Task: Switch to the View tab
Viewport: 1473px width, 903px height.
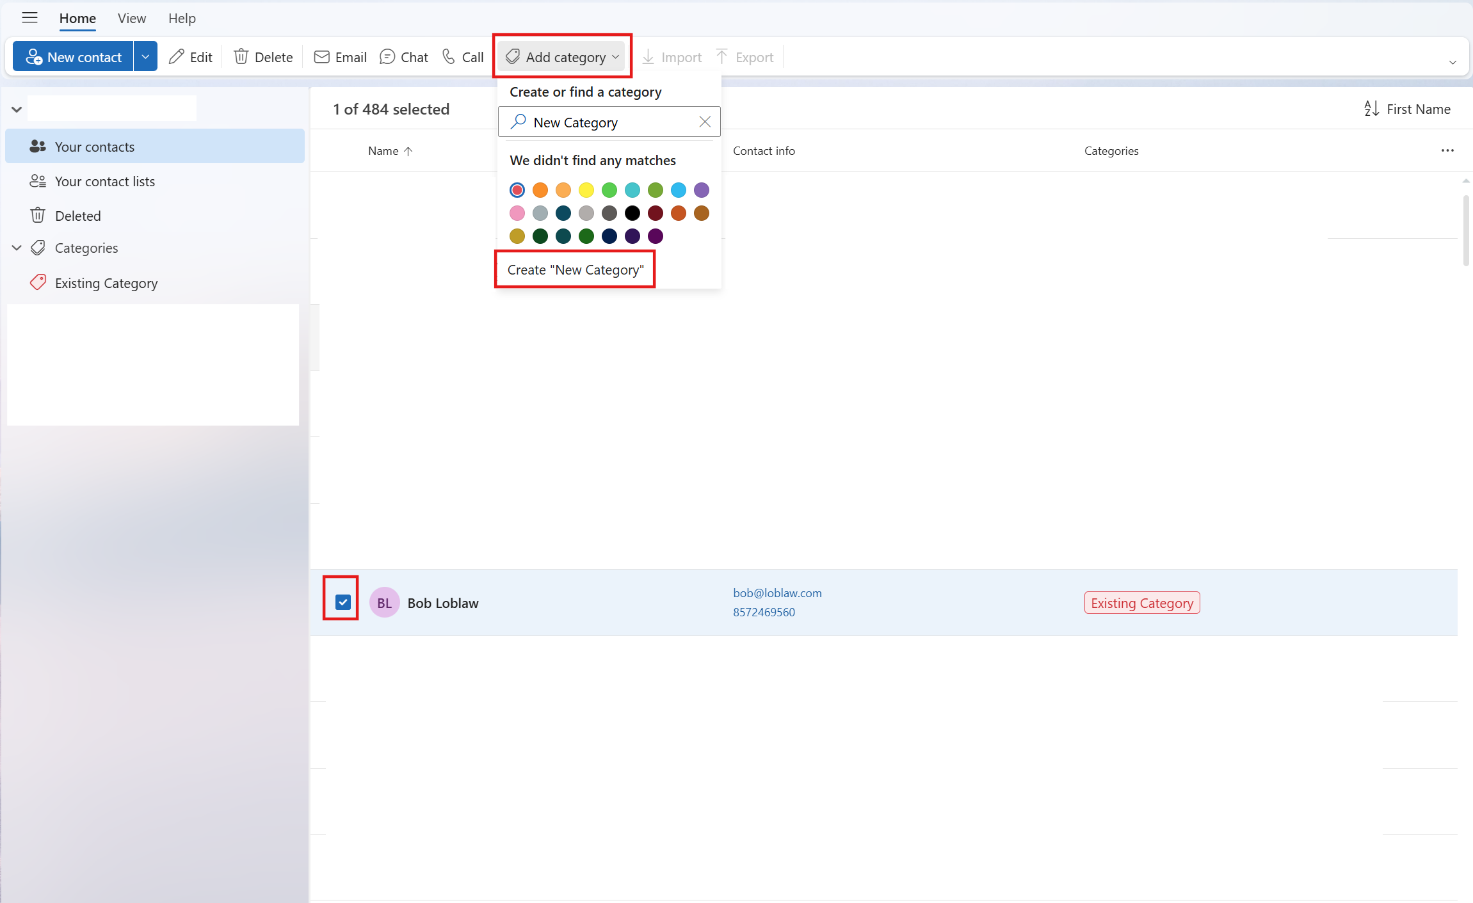Action: coord(131,18)
